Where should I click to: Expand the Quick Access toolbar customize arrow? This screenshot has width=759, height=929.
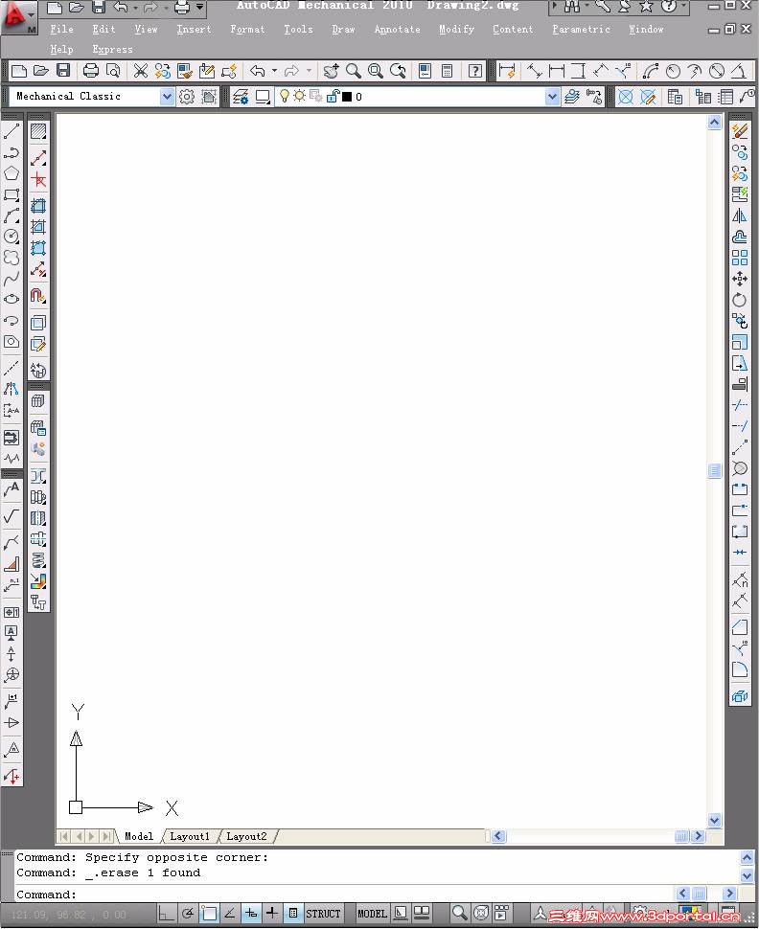[200, 7]
